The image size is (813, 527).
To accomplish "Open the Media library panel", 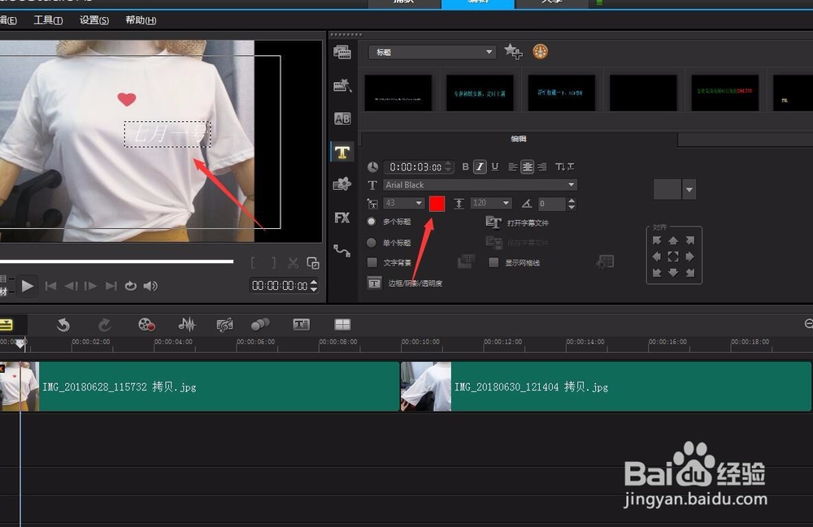I will pos(342,52).
